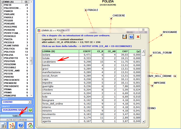This screenshot has height=129, width=181.
Task: Close the table with the red X icon
Action: (x=138, y=37)
